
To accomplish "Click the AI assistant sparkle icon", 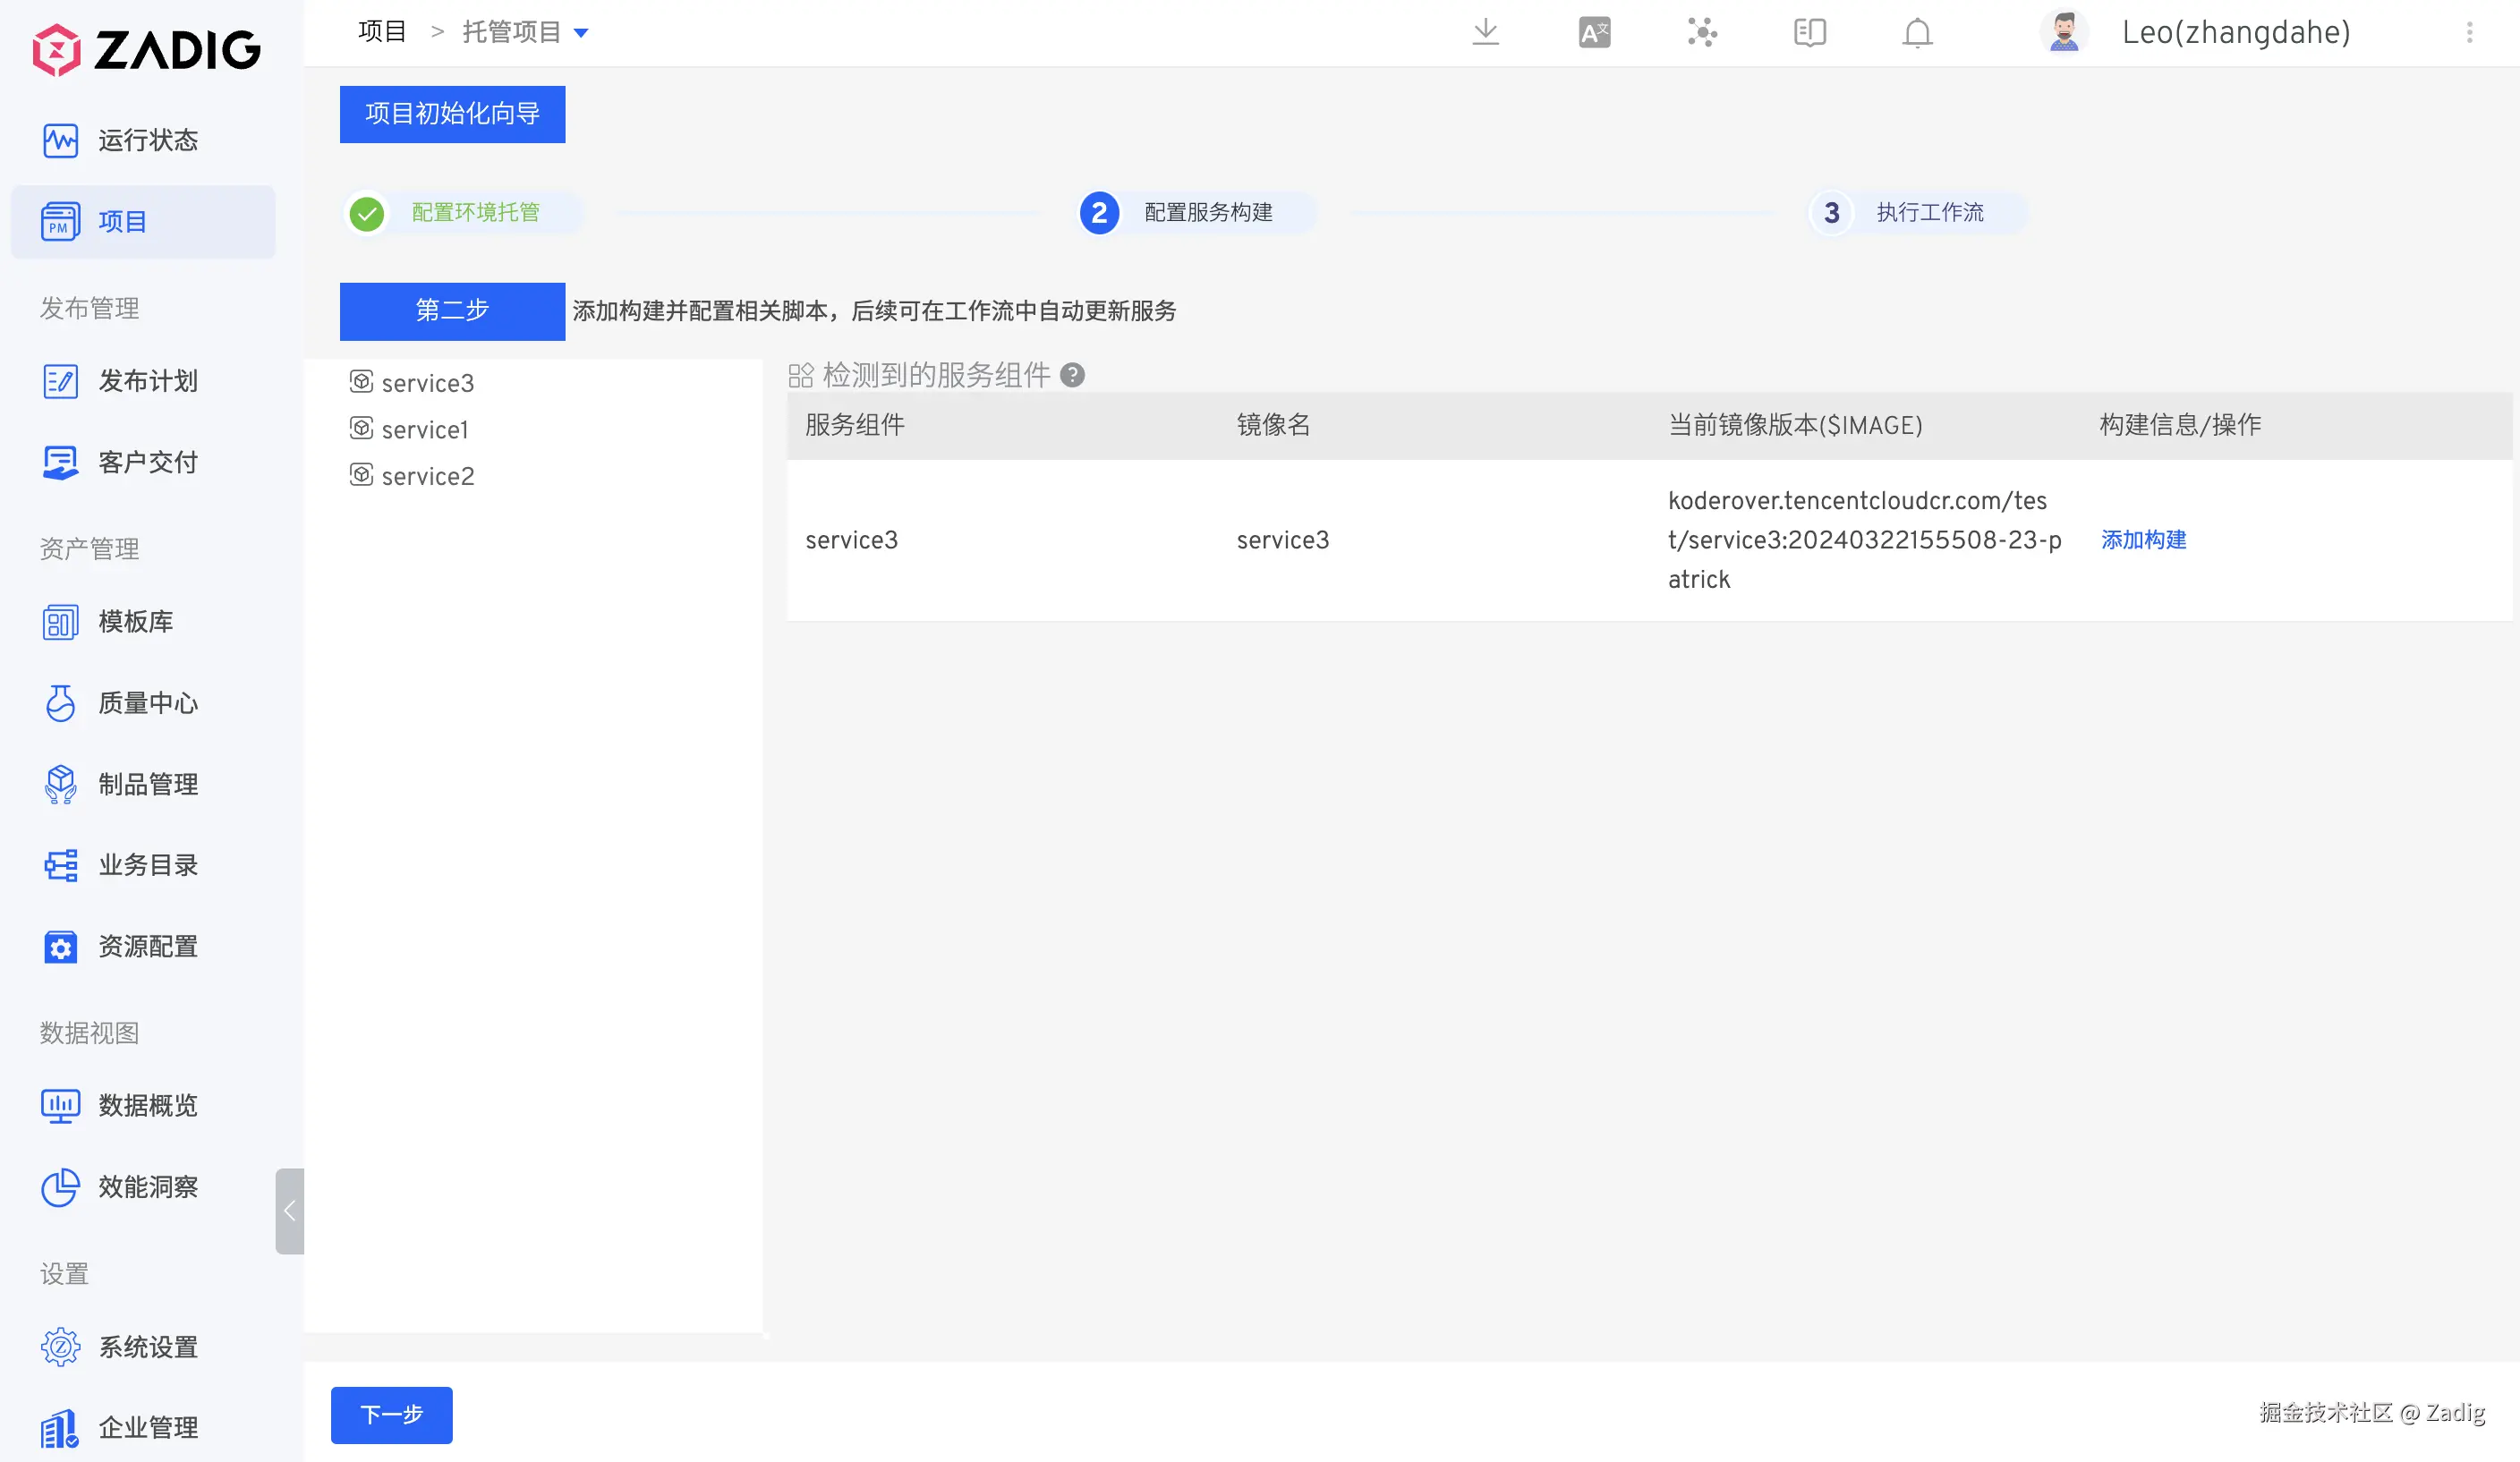I will pos(1702,33).
